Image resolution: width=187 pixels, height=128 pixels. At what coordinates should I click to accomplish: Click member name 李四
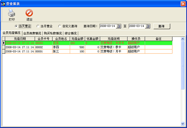[61, 47]
